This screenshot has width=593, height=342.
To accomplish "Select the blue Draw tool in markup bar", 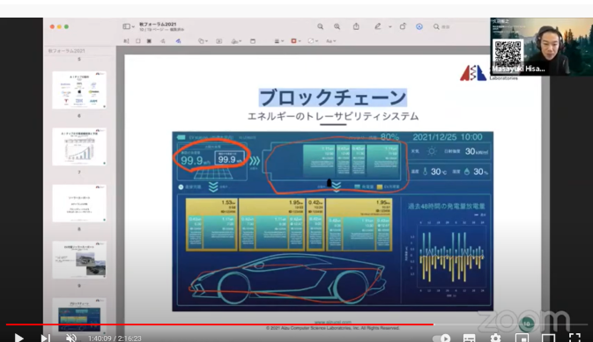I will [178, 40].
